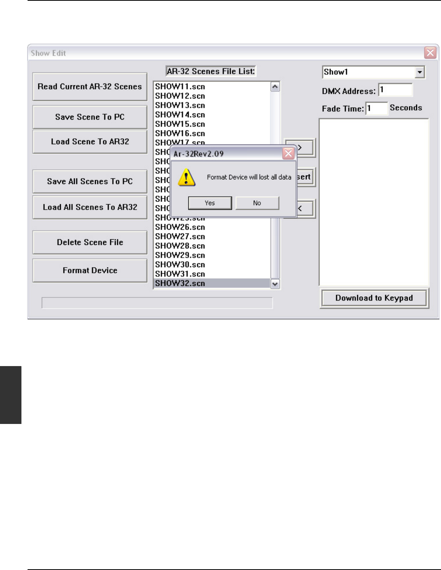Select SHOW26.scn in the file list
The width and height of the screenshot is (441, 570).
[212, 227]
